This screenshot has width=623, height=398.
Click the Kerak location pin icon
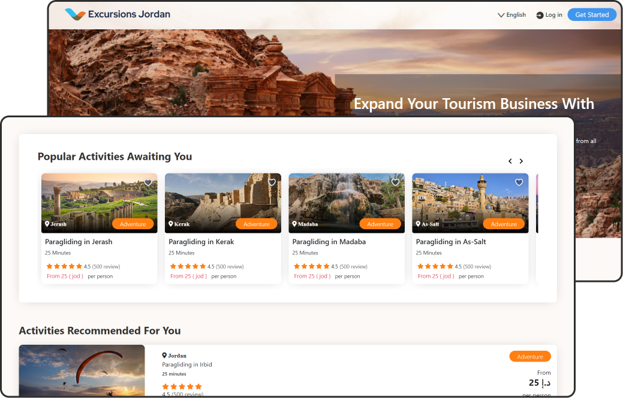[x=171, y=224]
